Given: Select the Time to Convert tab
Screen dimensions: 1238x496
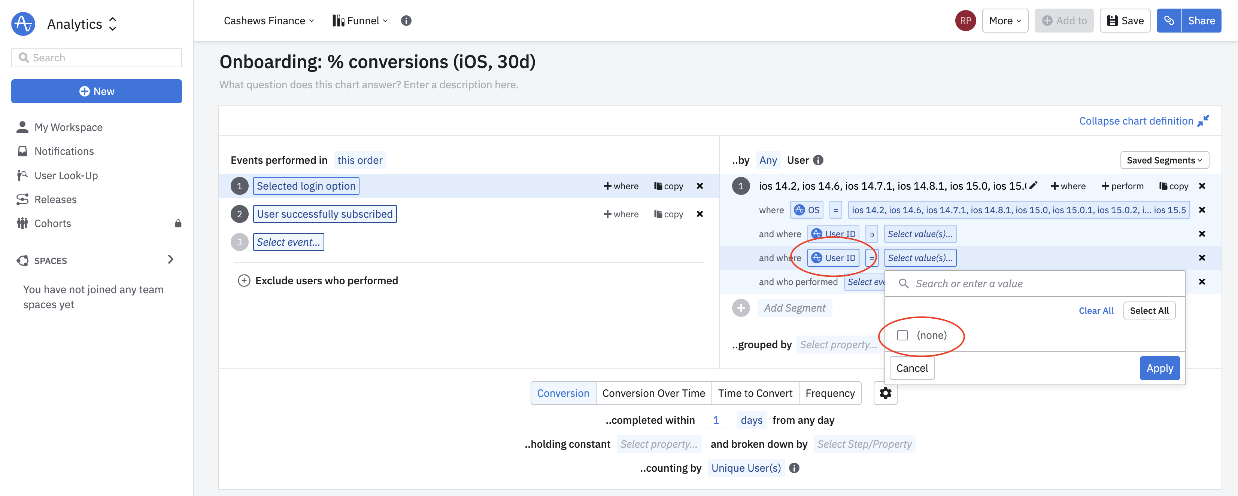Looking at the screenshot, I should [755, 393].
